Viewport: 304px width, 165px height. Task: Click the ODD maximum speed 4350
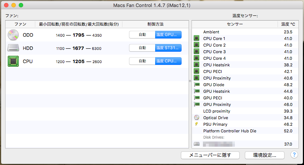tap(97, 36)
